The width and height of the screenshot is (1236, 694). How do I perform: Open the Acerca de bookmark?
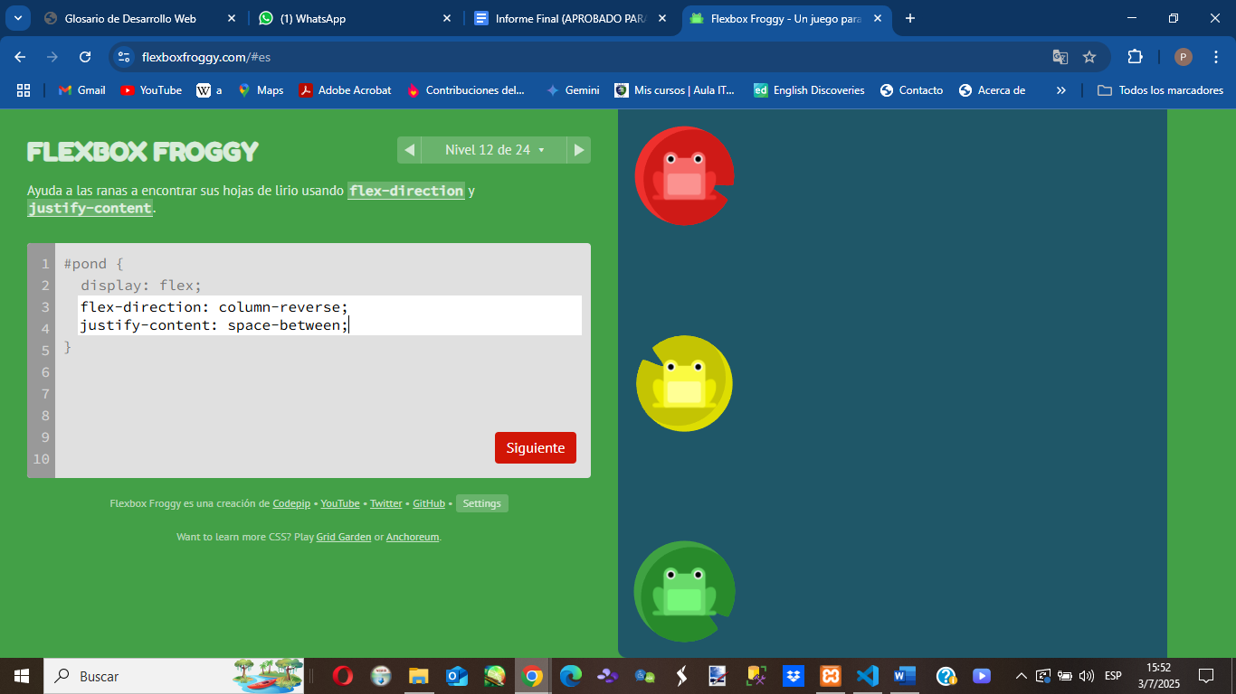[992, 90]
